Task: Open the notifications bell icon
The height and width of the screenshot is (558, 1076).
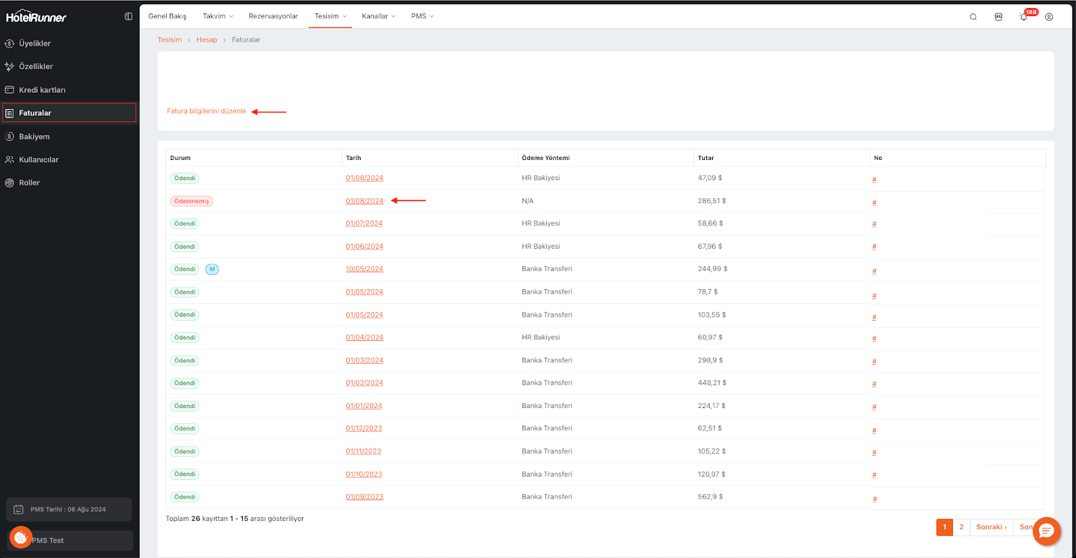Action: (x=1024, y=17)
